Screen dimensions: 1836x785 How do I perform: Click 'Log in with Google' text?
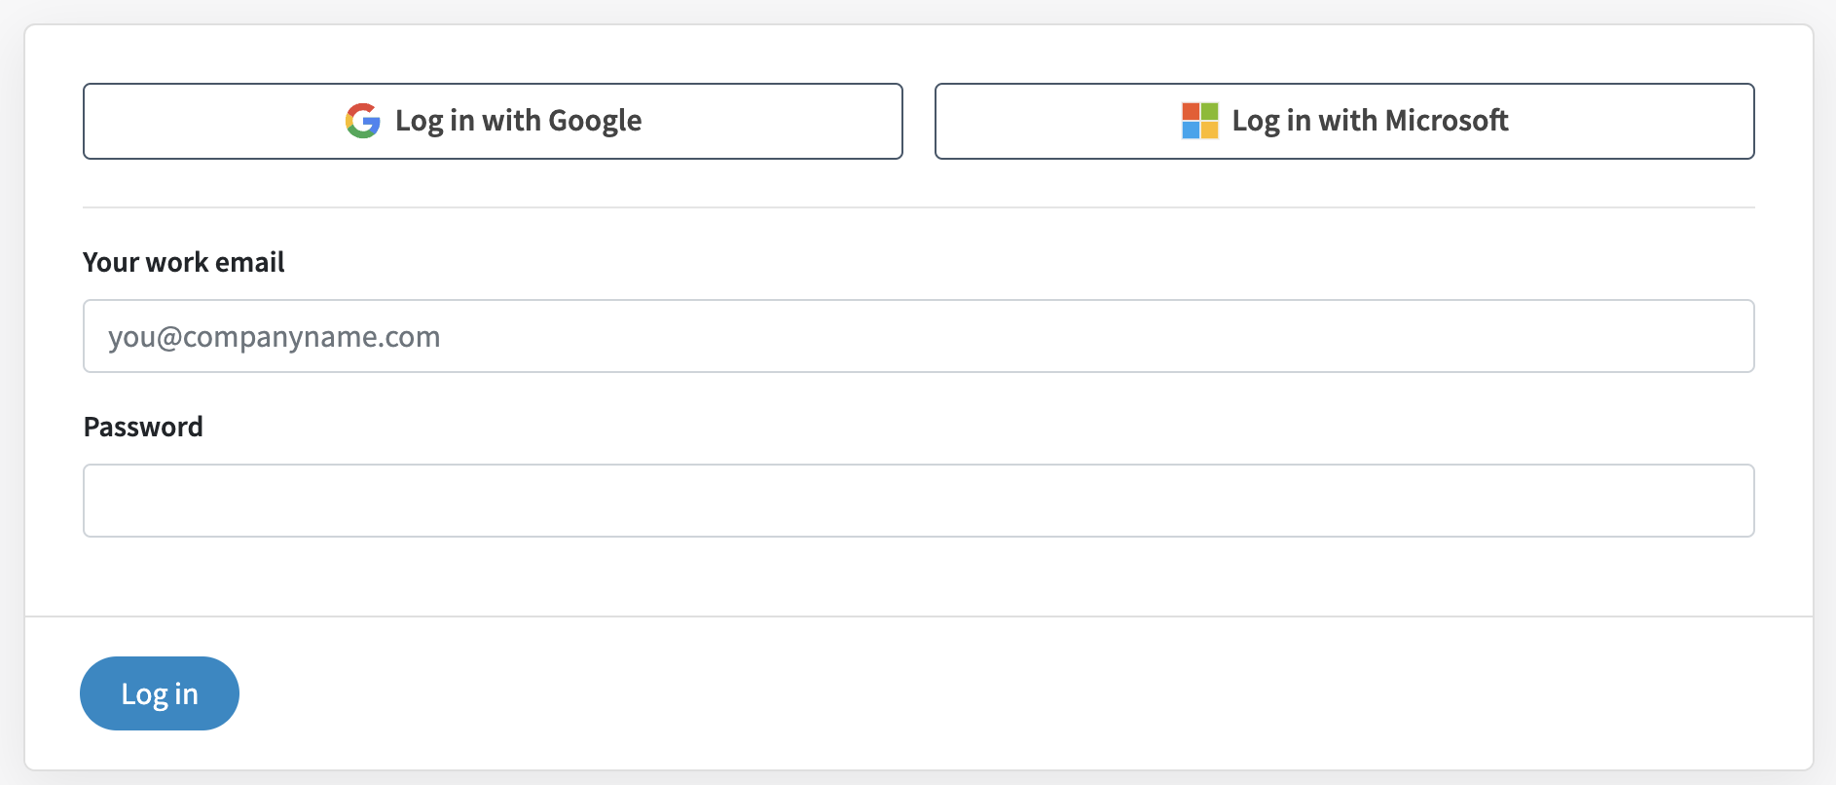pos(518,121)
